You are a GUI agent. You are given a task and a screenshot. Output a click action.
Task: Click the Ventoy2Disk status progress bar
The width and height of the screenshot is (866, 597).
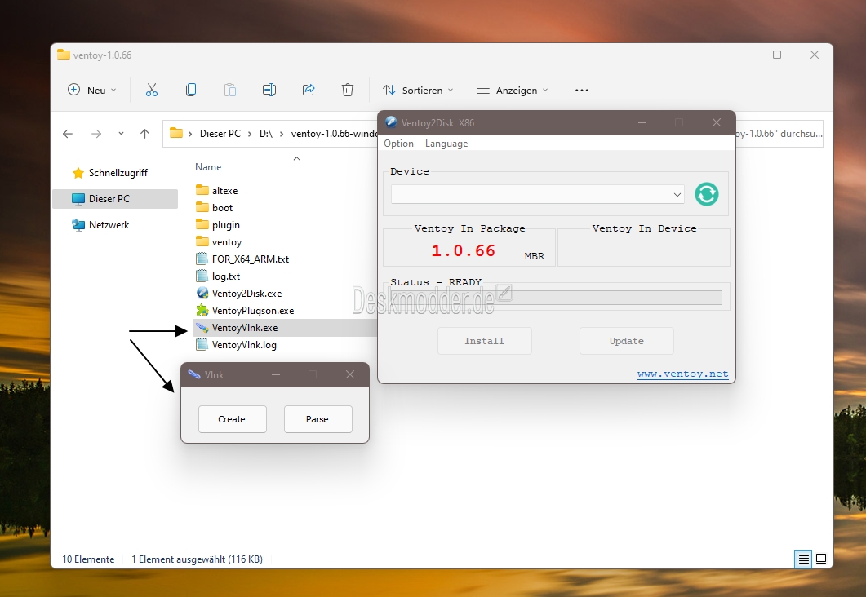pyautogui.click(x=556, y=298)
